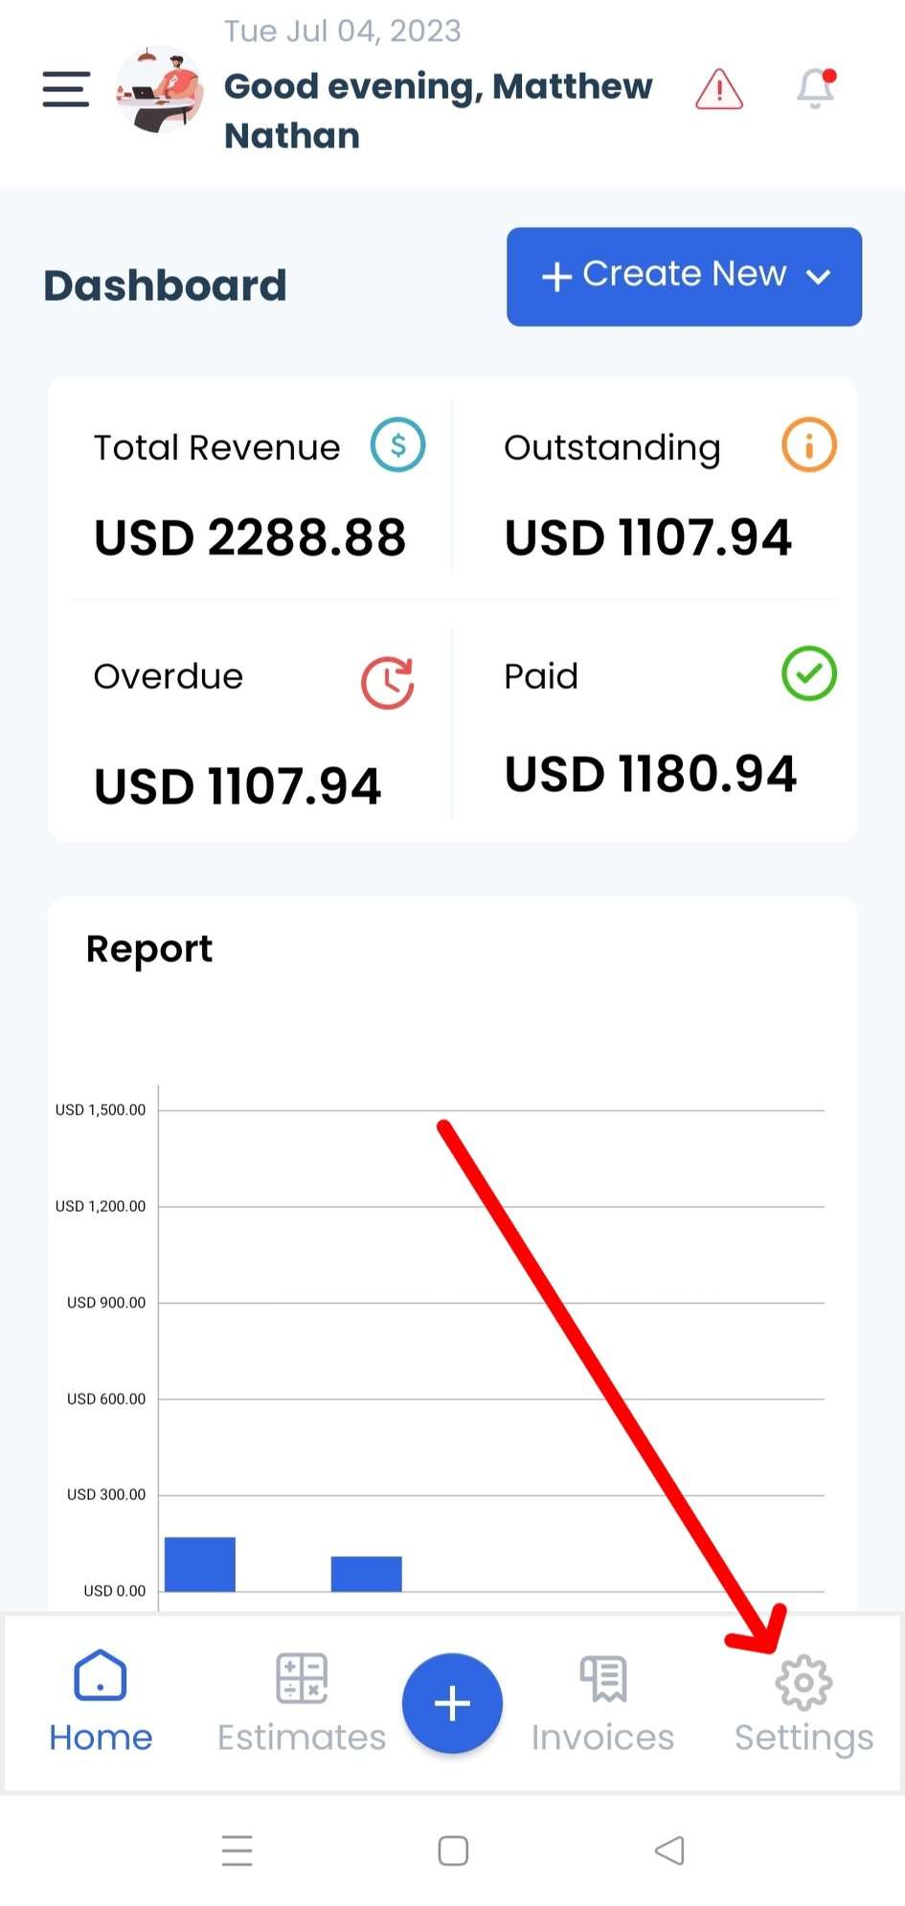The width and height of the screenshot is (905, 1906).
Task: Switch to the Home tab
Action: point(101,1701)
